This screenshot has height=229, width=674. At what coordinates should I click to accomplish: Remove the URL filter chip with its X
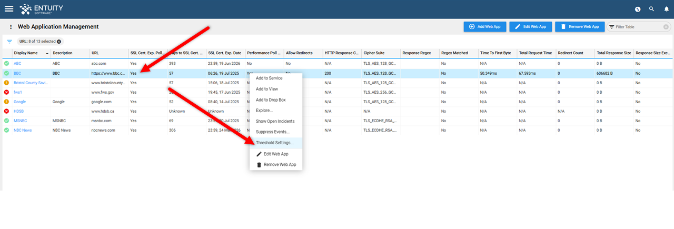point(59,41)
